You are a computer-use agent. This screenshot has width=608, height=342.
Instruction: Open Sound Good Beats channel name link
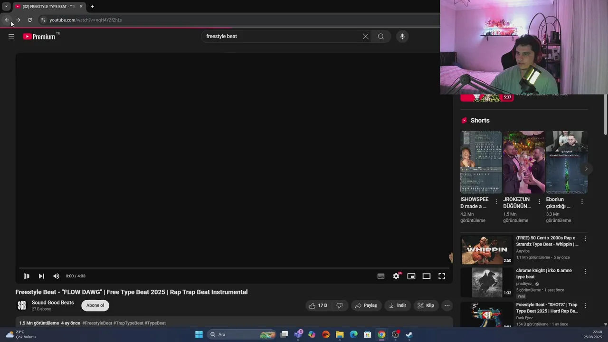coord(53,303)
